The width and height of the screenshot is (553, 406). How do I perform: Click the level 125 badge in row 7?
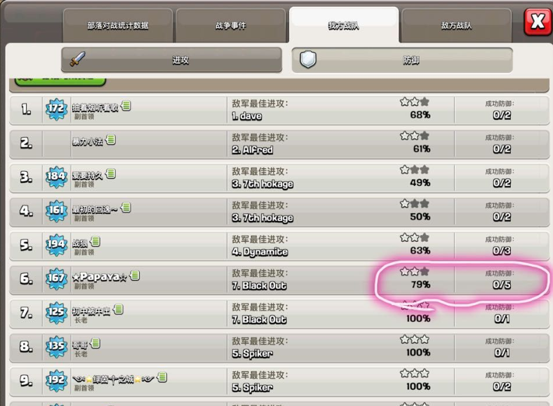click(x=56, y=313)
